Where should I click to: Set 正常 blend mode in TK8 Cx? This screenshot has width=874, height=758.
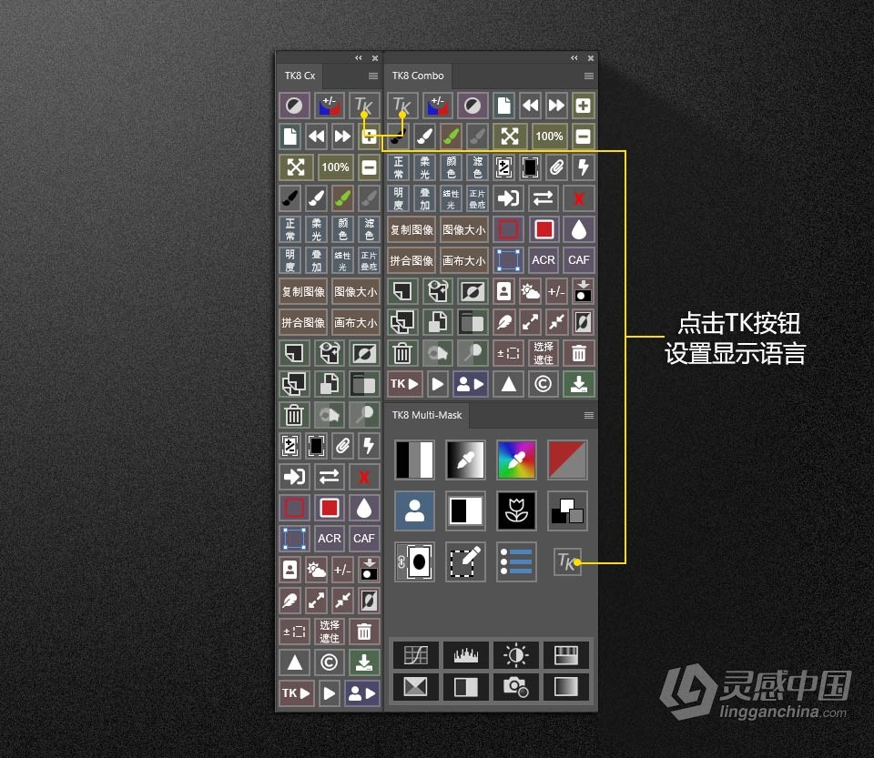290,229
